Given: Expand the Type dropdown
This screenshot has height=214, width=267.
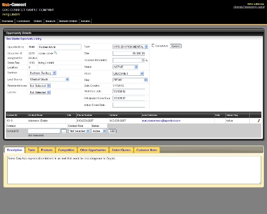Looking at the screenshot, I should [130, 47].
